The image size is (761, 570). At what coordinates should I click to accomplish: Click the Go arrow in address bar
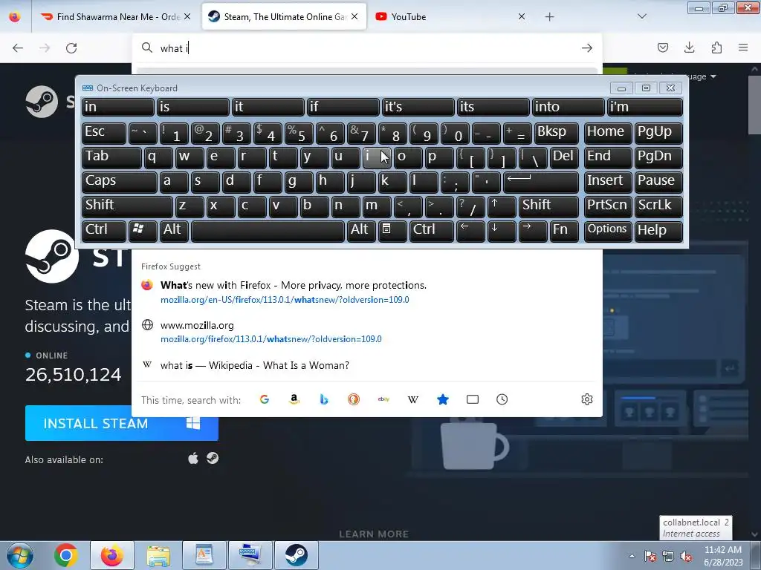click(x=587, y=48)
